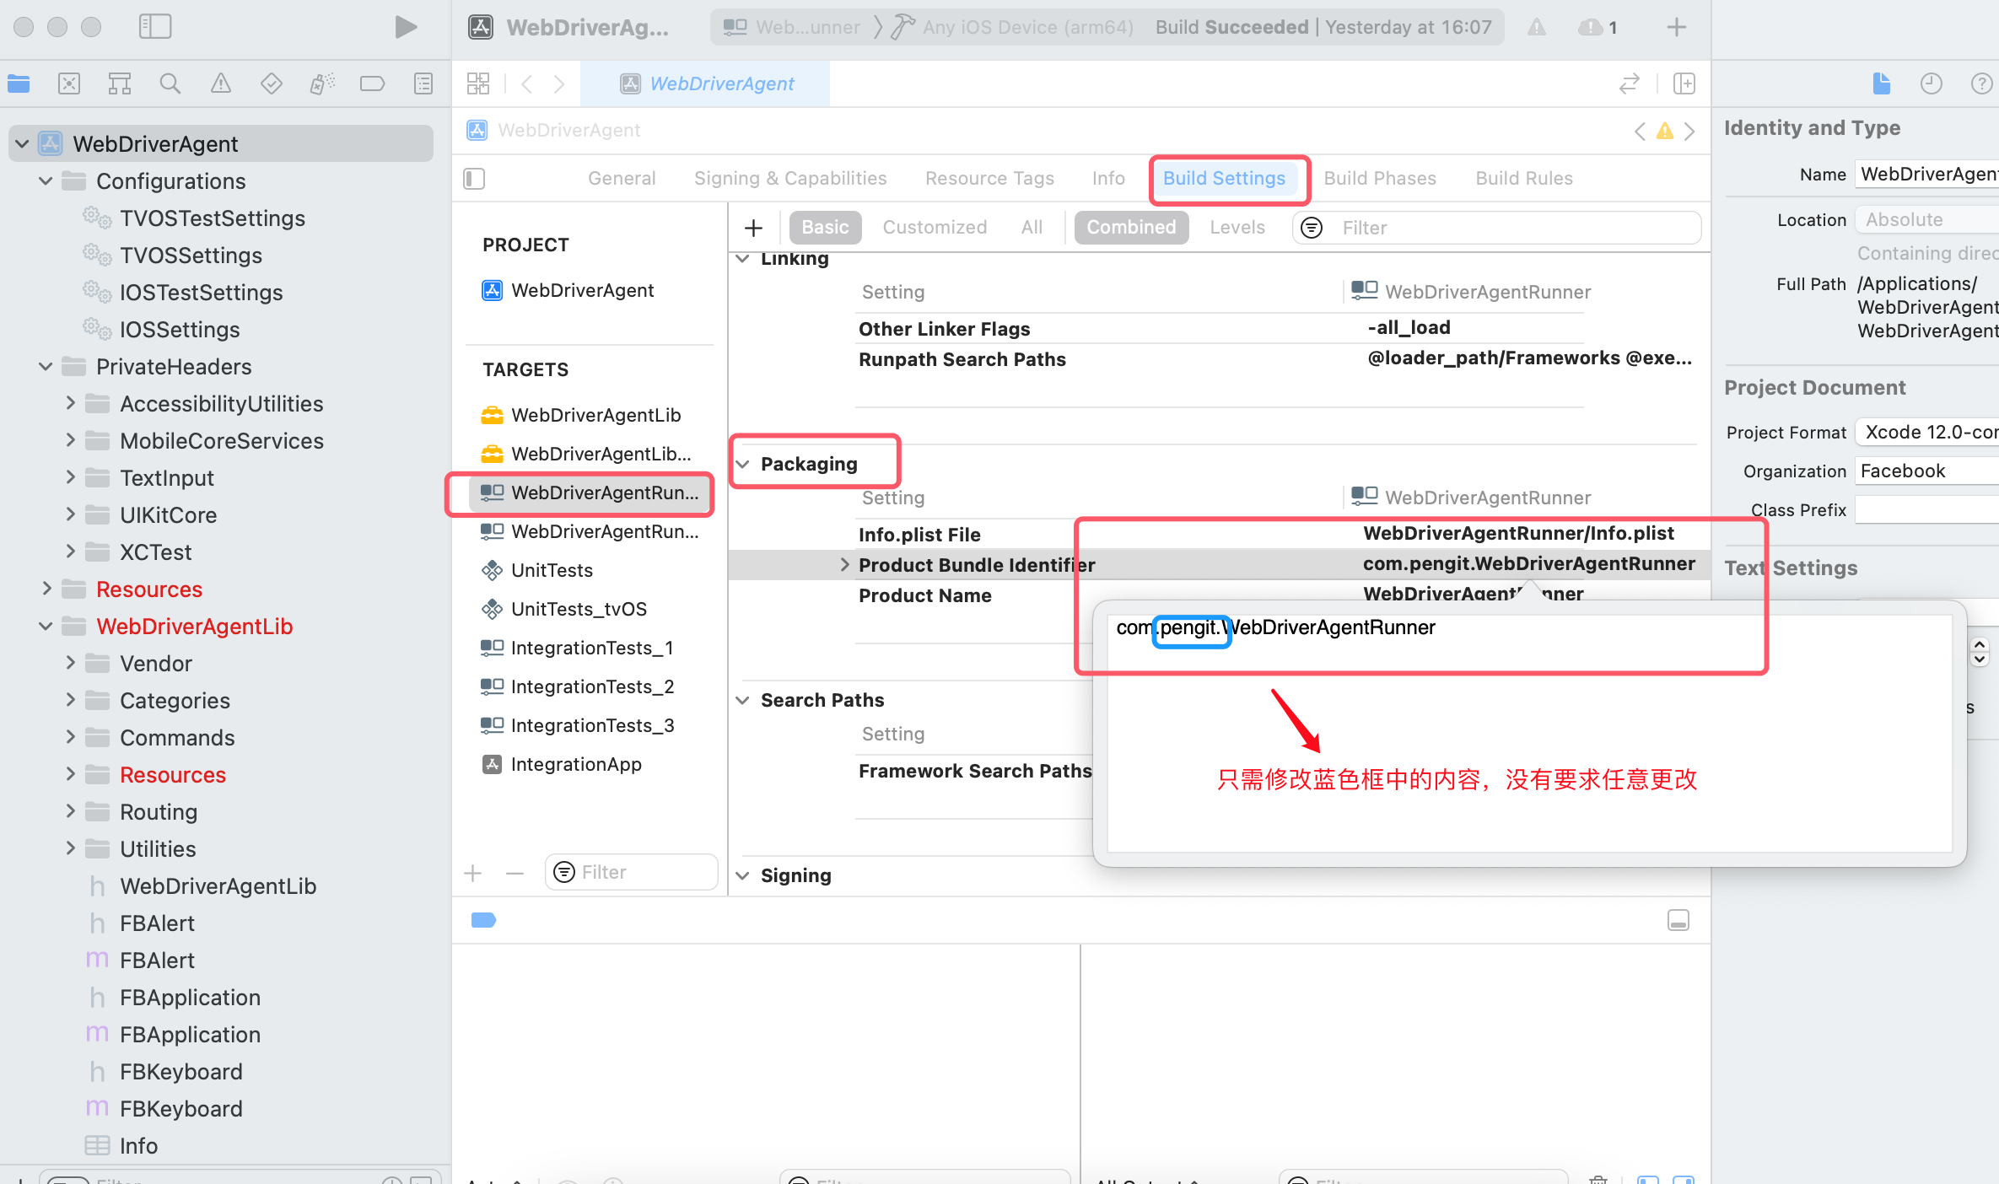Screen dimensions: 1999x1184
Task: Open the Project Format dropdown
Action: [x=1926, y=433]
